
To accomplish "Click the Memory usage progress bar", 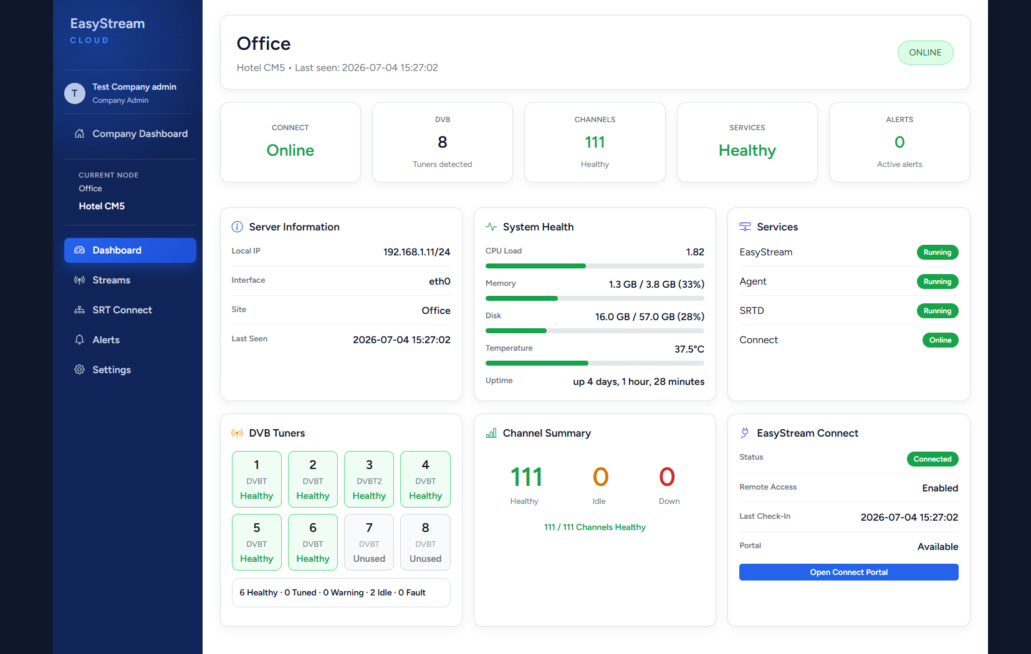I will click(x=595, y=298).
